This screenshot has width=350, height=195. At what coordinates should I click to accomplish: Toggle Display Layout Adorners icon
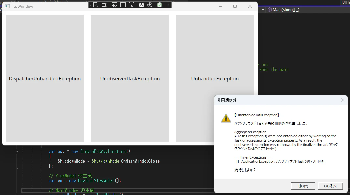point(123,5)
